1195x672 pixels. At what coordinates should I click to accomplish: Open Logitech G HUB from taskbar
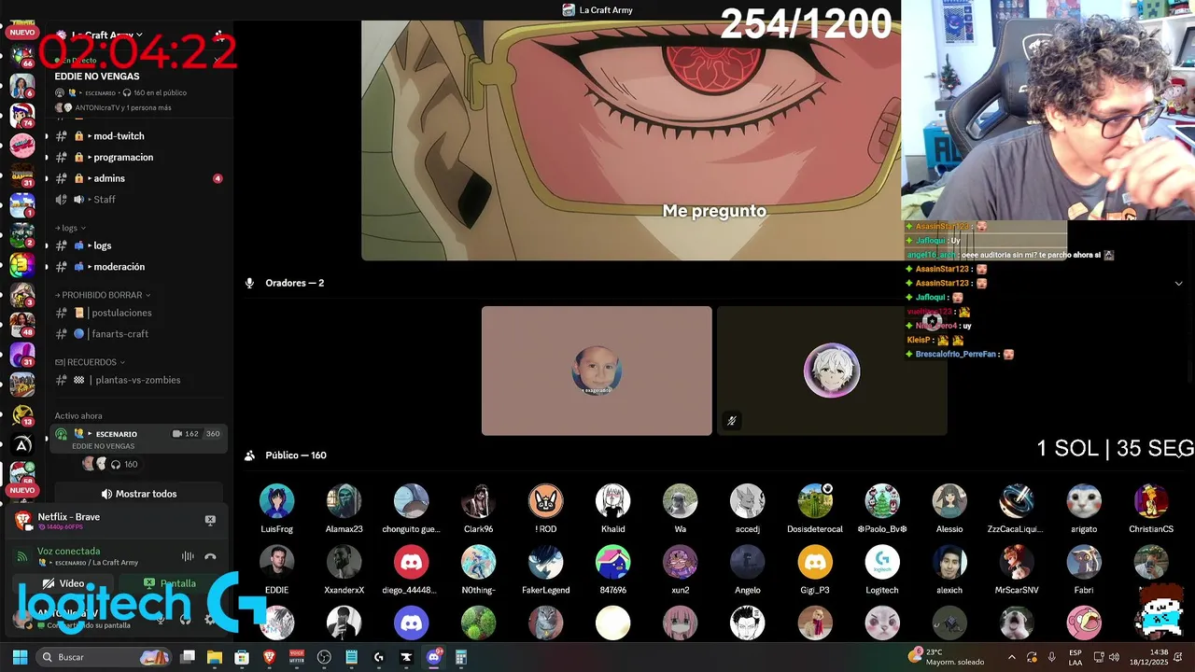click(x=378, y=657)
